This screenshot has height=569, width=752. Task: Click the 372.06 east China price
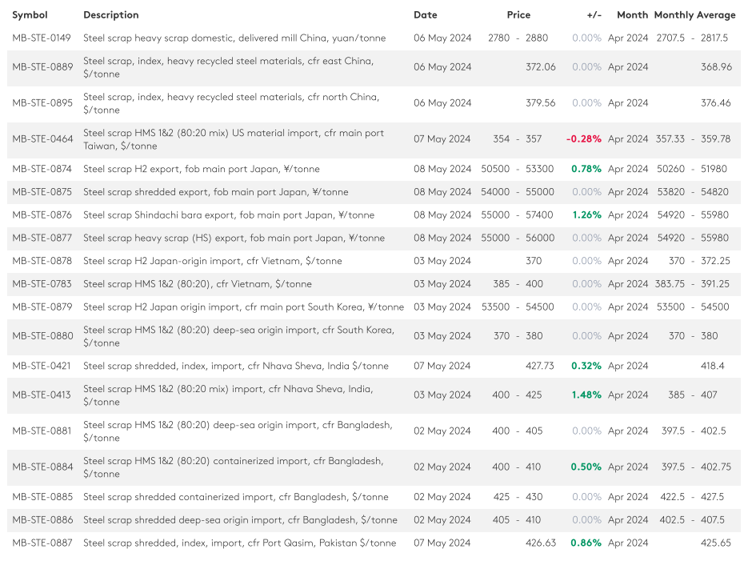[540, 67]
